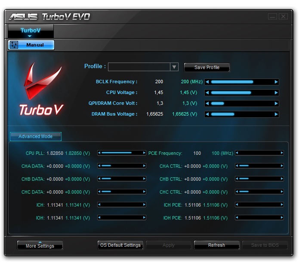299x267 pixels.
Task: Click the '1.82850 (V)' CPU PLL value
Action: click(x=77, y=153)
